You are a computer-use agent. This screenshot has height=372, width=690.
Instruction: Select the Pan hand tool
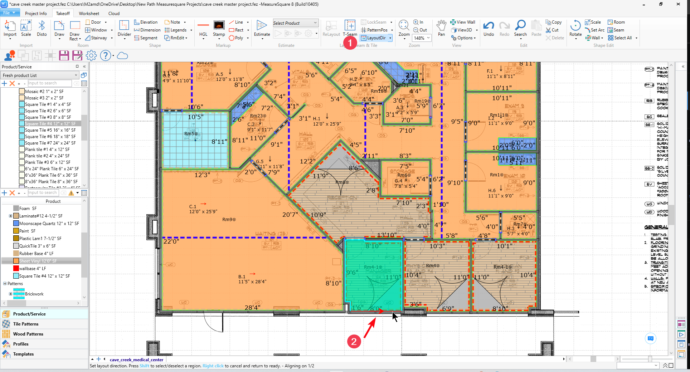(x=441, y=28)
